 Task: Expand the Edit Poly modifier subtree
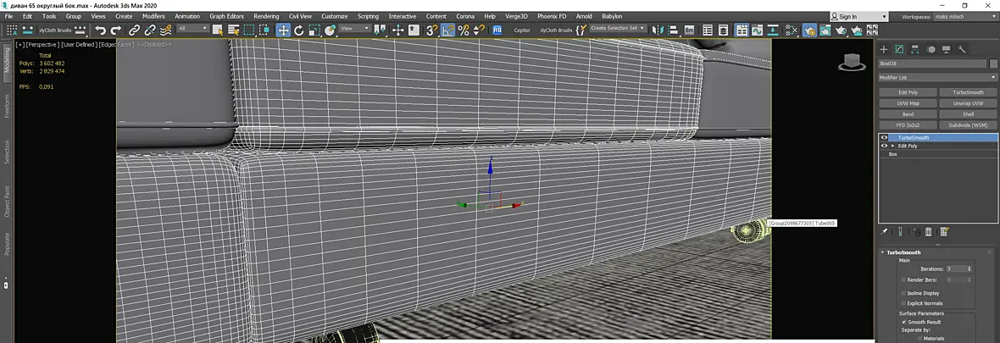tap(893, 146)
